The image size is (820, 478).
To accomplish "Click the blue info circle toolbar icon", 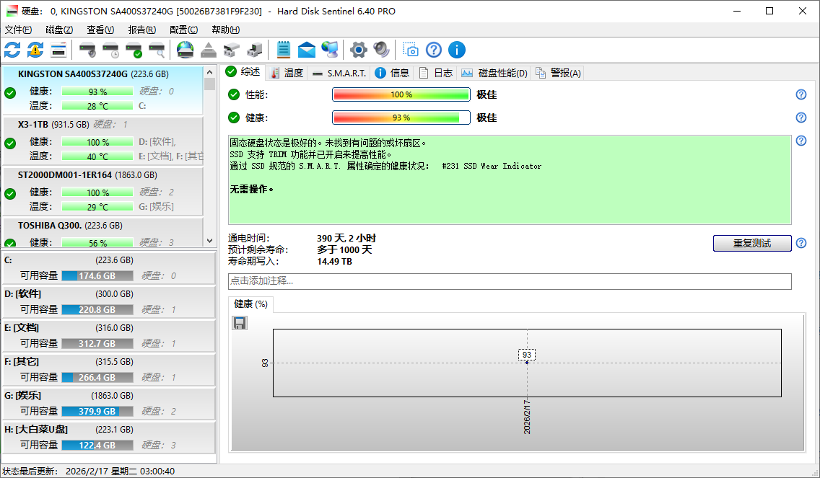I will 457,50.
